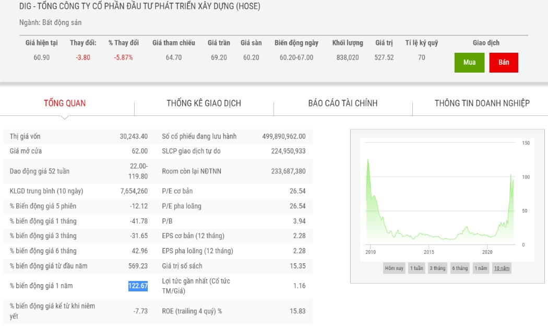Click the Ngành: Bất động sản text
548x329 pixels.
50,22
